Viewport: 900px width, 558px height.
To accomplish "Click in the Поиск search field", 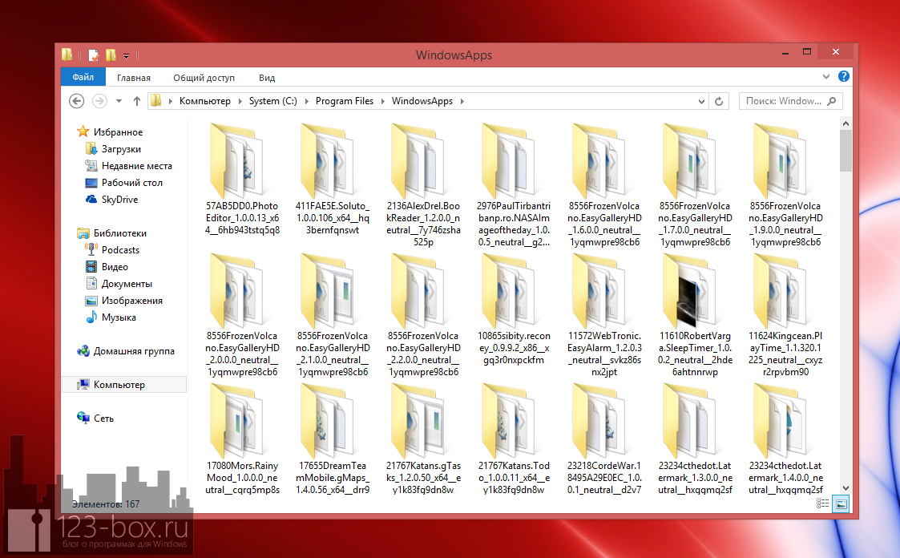I will pos(782,101).
